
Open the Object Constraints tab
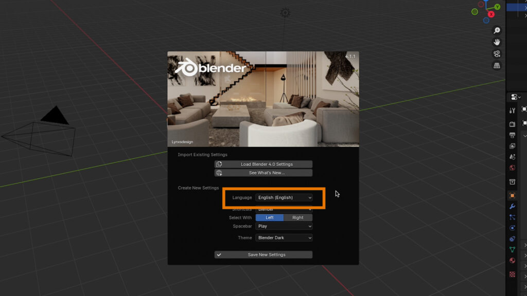(512, 239)
